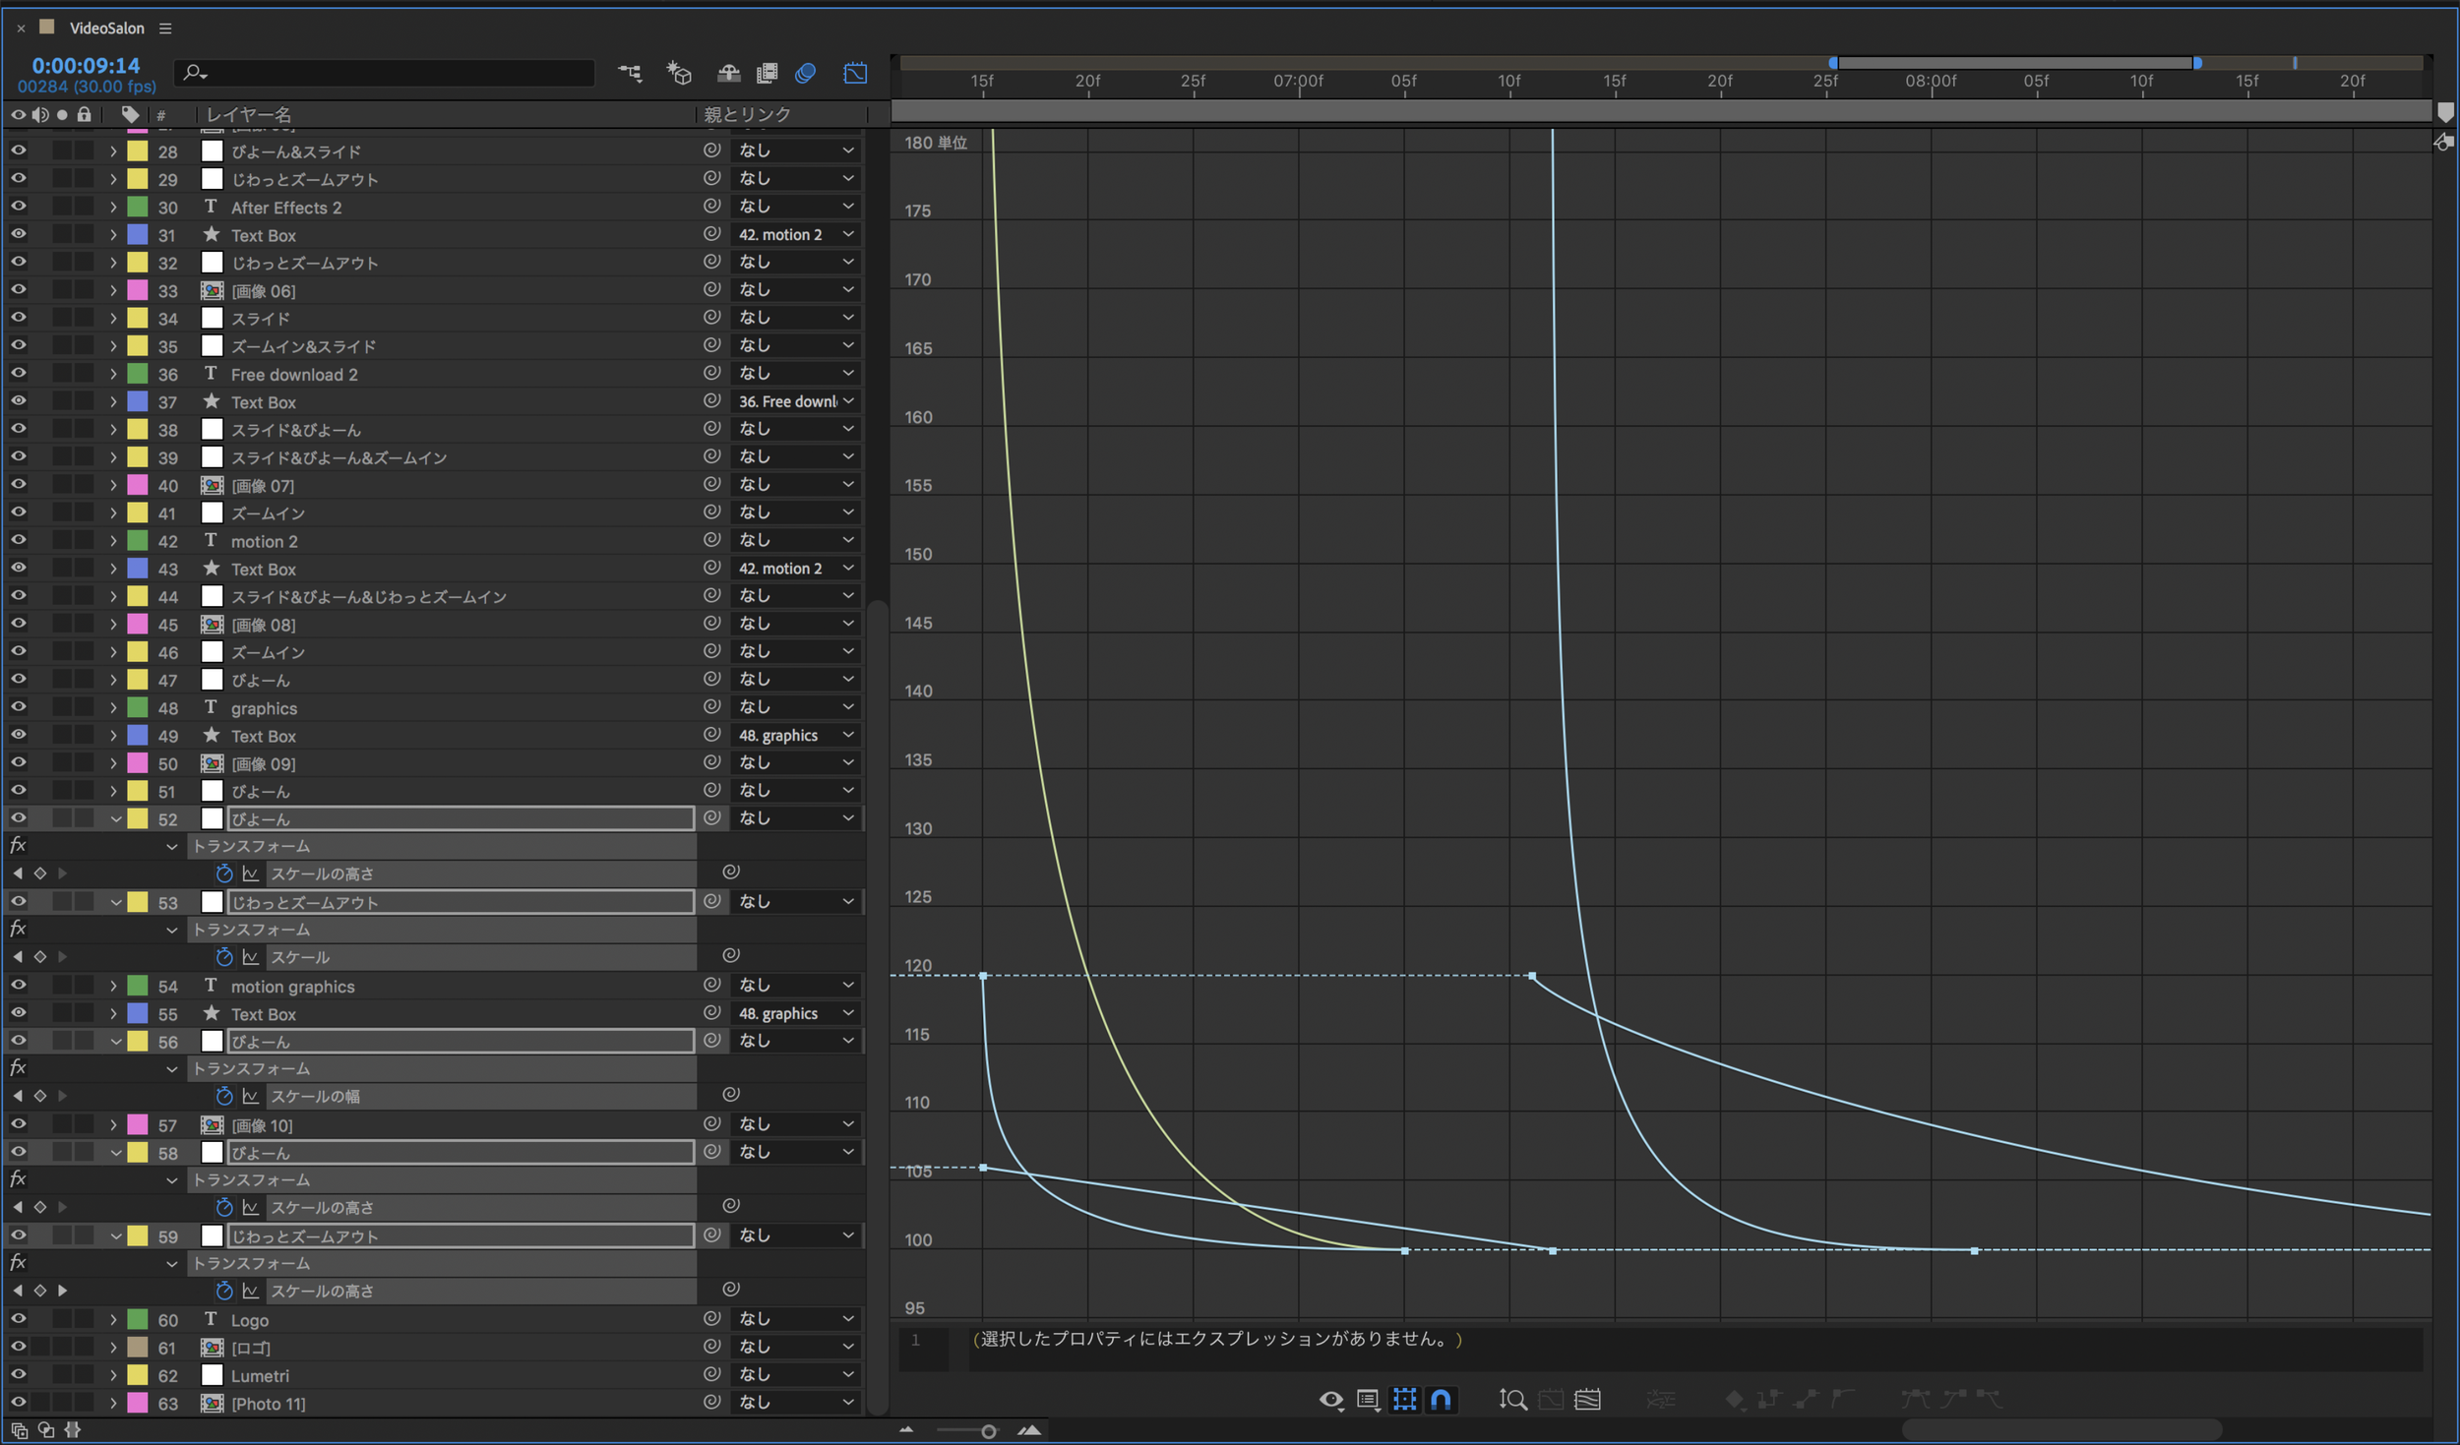Viewport: 2460px width, 1445px height.
Task: Open the VideoSalon panel menu
Action: tap(165, 29)
